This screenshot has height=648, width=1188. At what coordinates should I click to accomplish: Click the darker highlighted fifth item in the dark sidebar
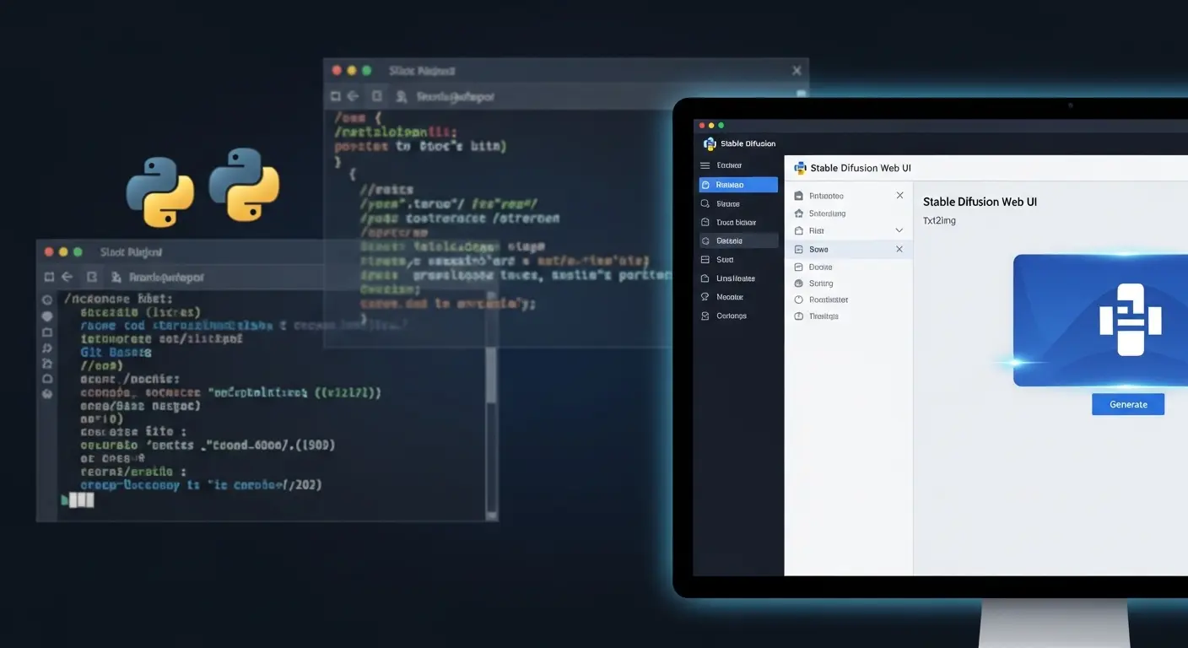tap(738, 240)
